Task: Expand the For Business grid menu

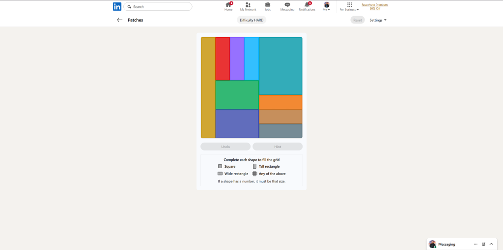Action: [349, 6]
